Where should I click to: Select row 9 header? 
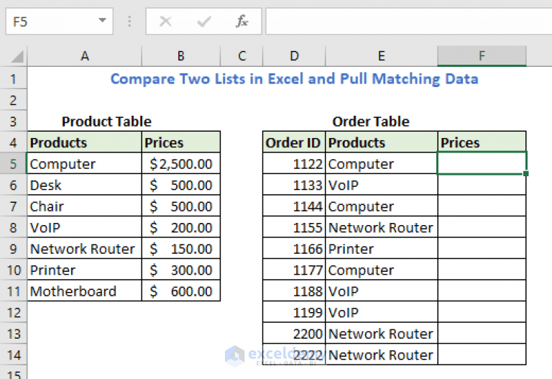pyautogui.click(x=14, y=248)
